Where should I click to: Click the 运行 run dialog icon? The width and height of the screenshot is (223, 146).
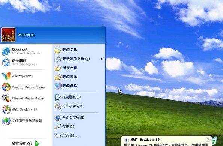[x=58, y=135]
